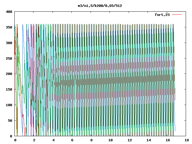This screenshot has height=144, width=192.
Task: Click x-axis label 16
Action: (x=168, y=140)
